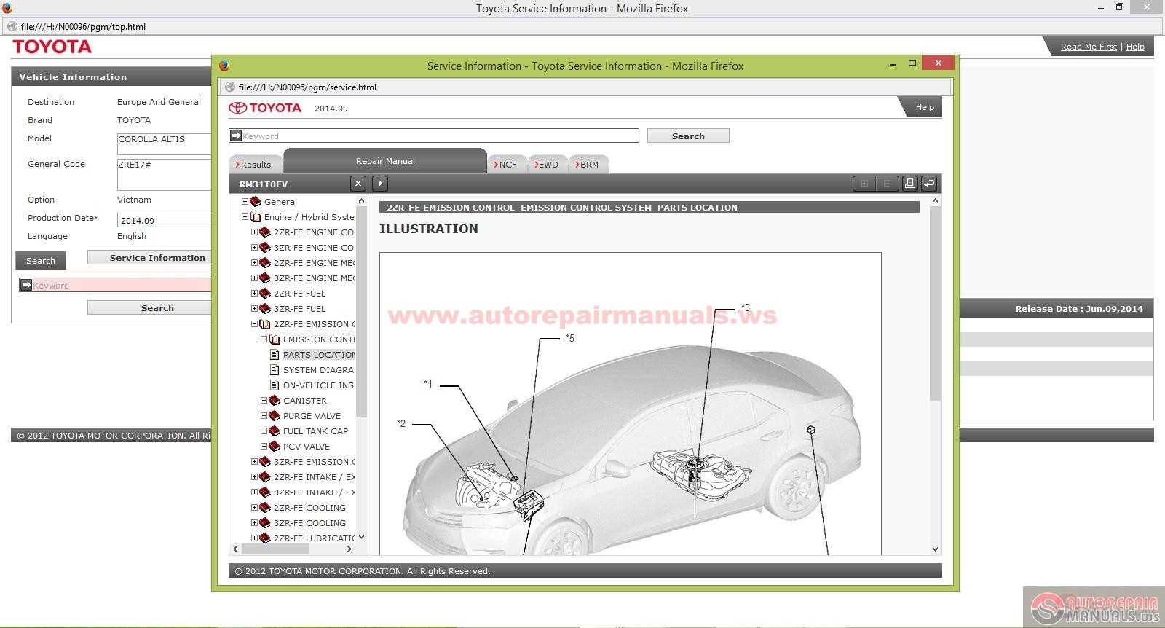
Task: Expand the 2ZR-FE FUEL node
Action: click(x=255, y=294)
